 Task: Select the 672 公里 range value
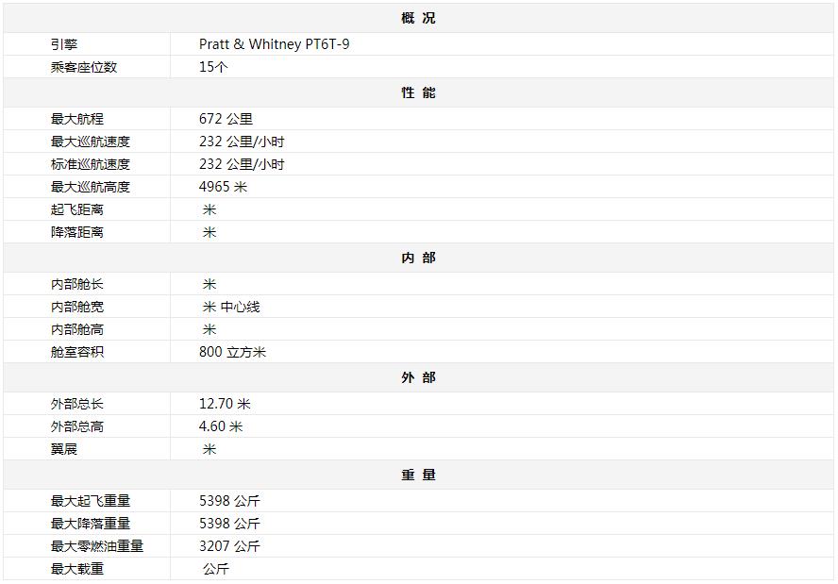coord(226,119)
